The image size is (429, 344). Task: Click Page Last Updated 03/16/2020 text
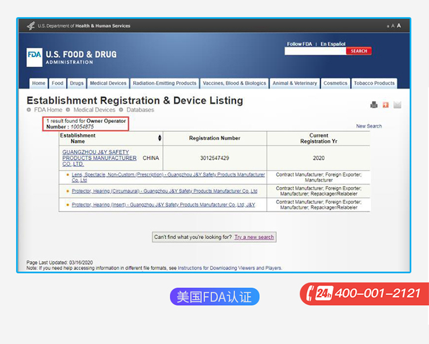59,263
